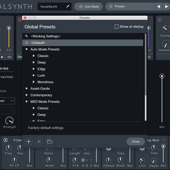Click the pencil icon next to VocalSynth name
The height and width of the screenshot is (170, 170).
click(x=68, y=6)
